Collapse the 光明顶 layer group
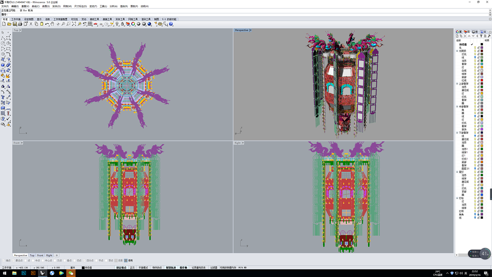 (457, 51)
